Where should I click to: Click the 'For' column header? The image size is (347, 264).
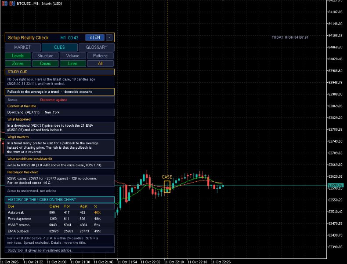tap(67, 206)
